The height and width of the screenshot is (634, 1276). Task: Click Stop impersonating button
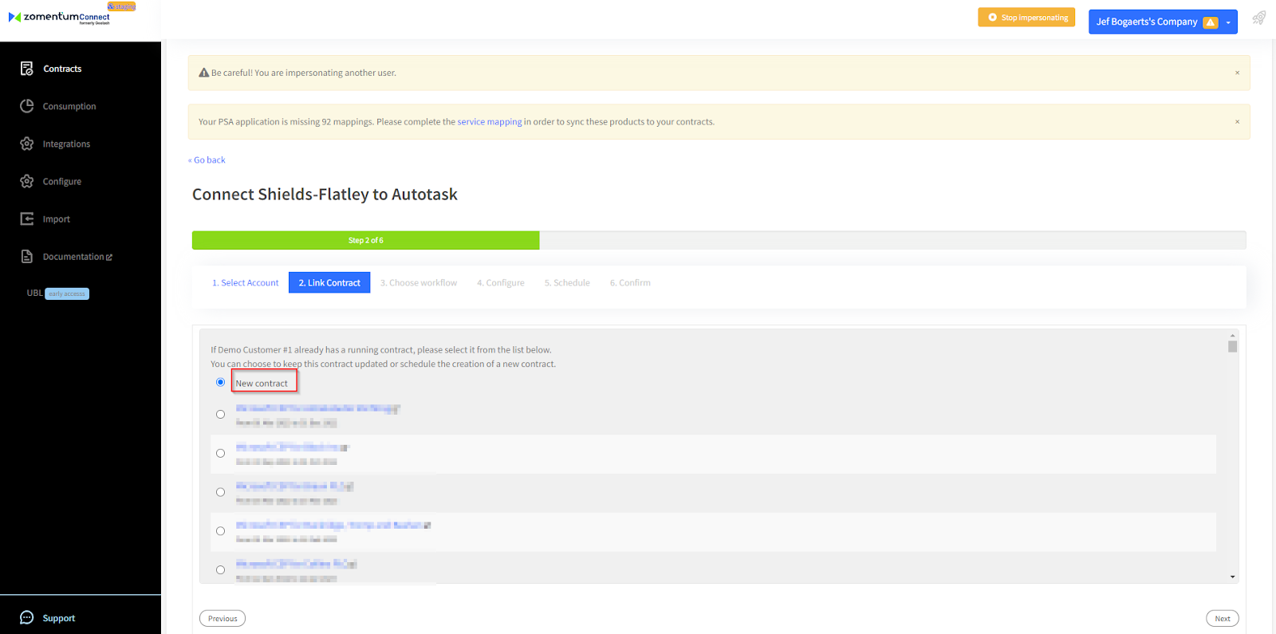click(x=1026, y=18)
